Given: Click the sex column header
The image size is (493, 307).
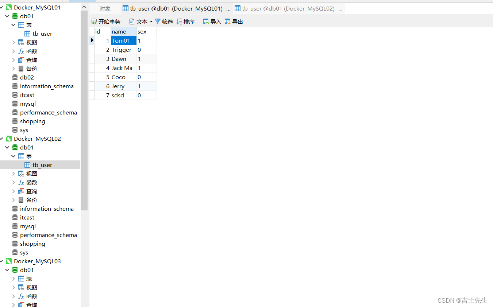Looking at the screenshot, I should pyautogui.click(x=147, y=31).
